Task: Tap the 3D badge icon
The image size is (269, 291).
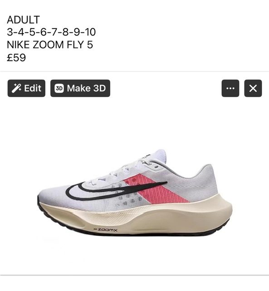Action: coord(59,88)
